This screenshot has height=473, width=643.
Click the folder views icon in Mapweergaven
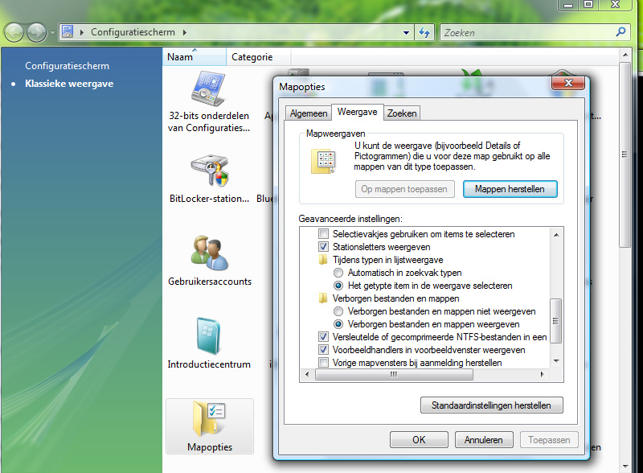[x=324, y=162]
